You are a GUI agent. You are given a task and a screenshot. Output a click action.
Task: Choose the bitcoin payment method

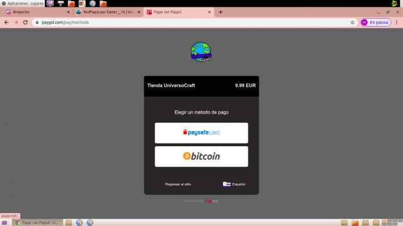201,157
